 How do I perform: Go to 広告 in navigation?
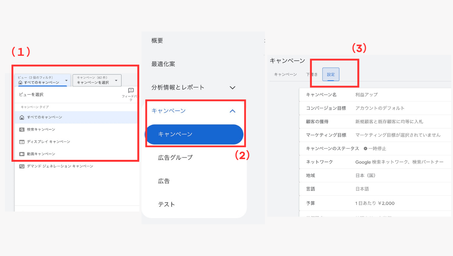coord(164,181)
